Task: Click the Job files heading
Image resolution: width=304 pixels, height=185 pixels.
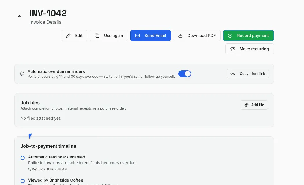Action: click(30, 103)
